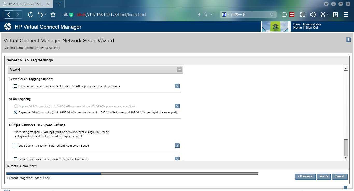Click the red ticket extension icon
This screenshot has height=191, width=354.
(x=292, y=14)
